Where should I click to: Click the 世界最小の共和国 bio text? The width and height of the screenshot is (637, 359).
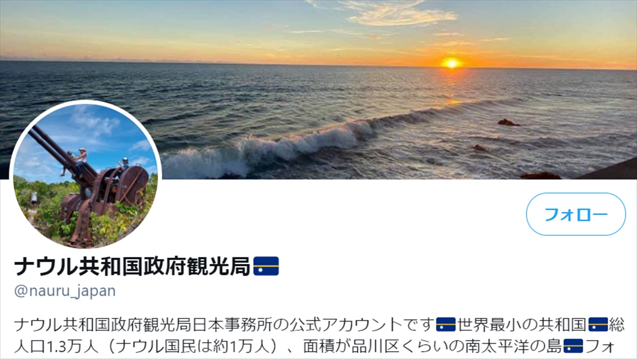522,324
